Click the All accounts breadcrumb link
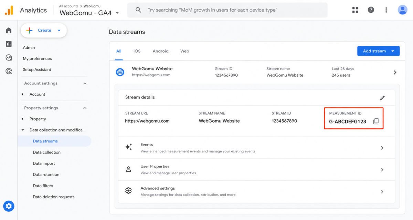 pyautogui.click(x=69, y=6)
